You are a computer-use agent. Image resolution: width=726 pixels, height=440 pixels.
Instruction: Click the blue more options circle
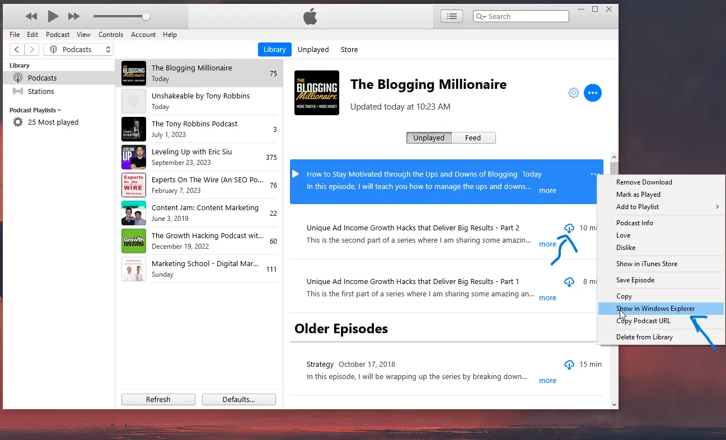coord(593,93)
